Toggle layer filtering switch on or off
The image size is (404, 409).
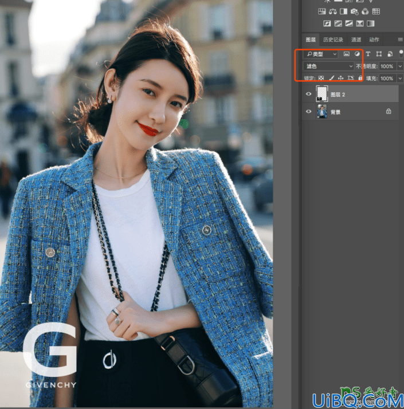tap(401, 54)
